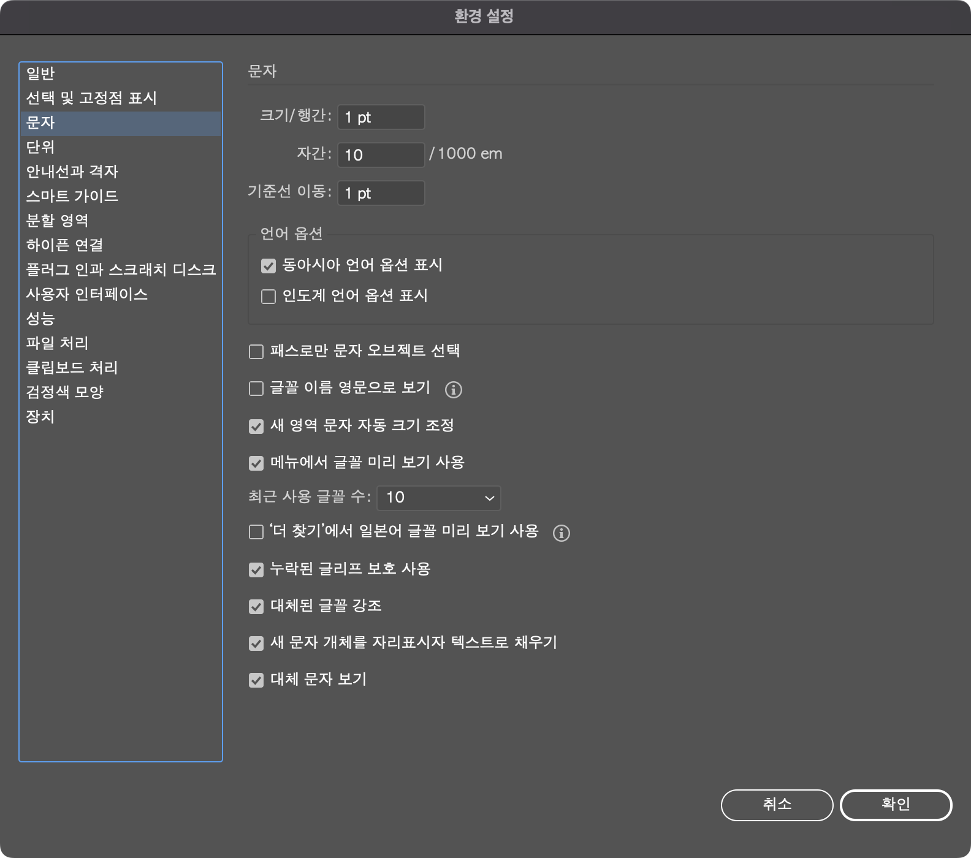The image size is (971, 858).
Task: Select 검정색 모양 category
Action: tap(121, 393)
